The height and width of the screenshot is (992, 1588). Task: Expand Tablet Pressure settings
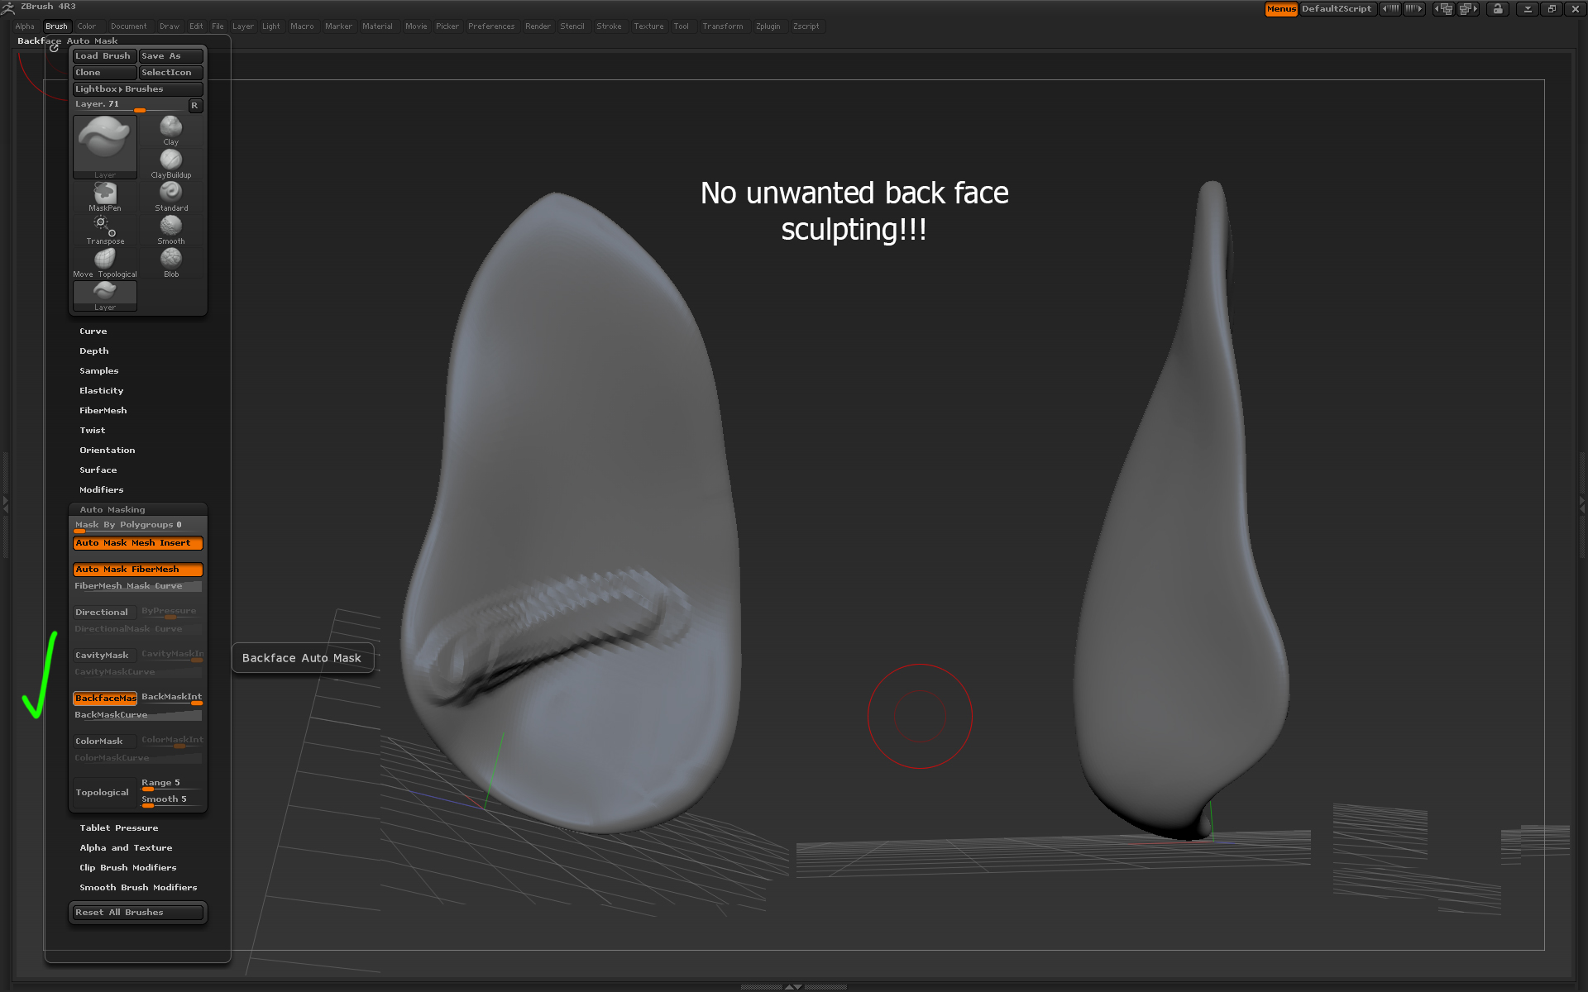click(x=118, y=827)
